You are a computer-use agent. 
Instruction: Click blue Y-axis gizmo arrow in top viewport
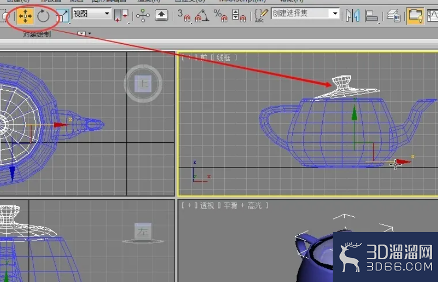[12, 173]
